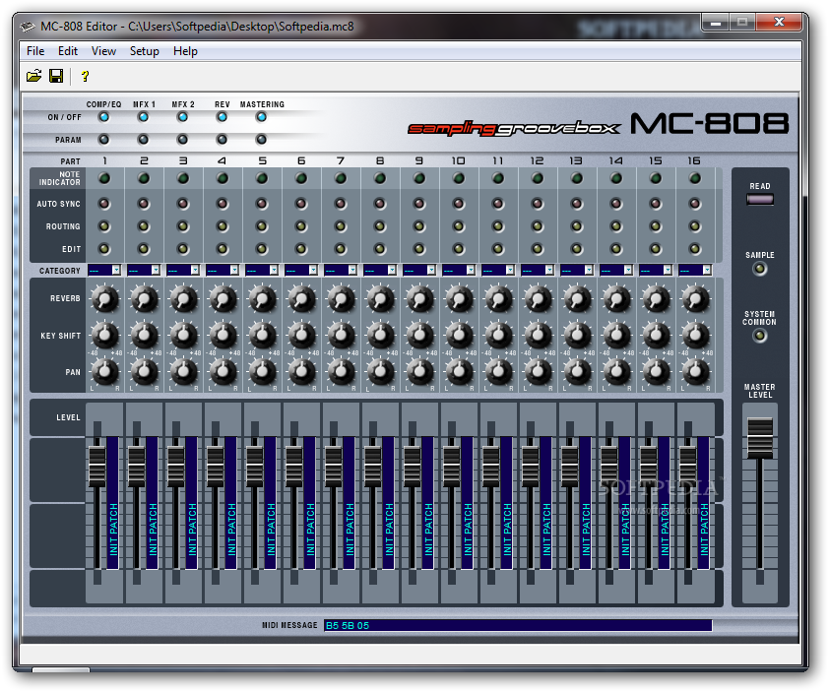
Task: Click the PAN knob for part 14
Action: (x=616, y=372)
